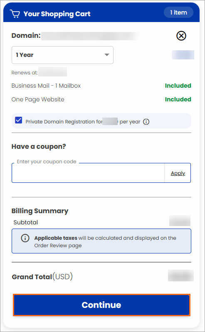Open the 1 Year term dropdown
Viewport: 205px width, 332px height.
(x=62, y=55)
